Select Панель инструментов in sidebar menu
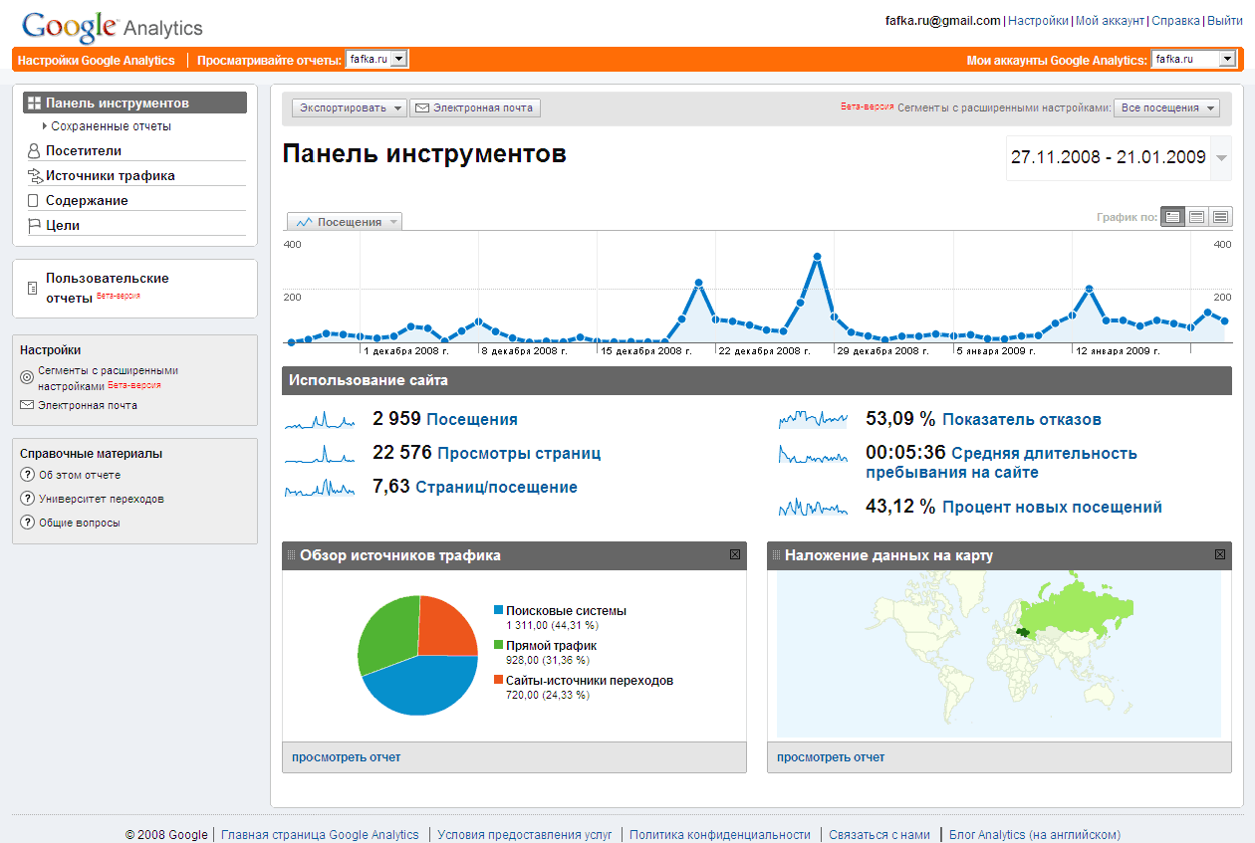The width and height of the screenshot is (1255, 843). [134, 103]
